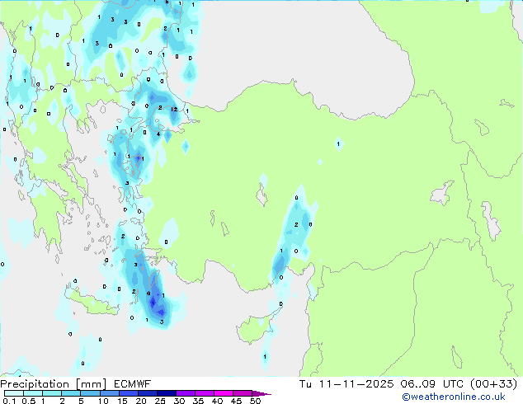Click the 0.5–1 mm legend swatch
This screenshot has width=523, height=404.
(x=33, y=393)
